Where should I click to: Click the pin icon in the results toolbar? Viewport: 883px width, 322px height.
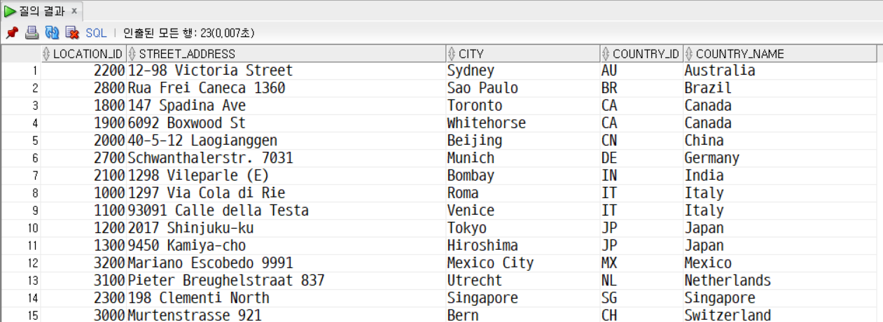coord(11,33)
